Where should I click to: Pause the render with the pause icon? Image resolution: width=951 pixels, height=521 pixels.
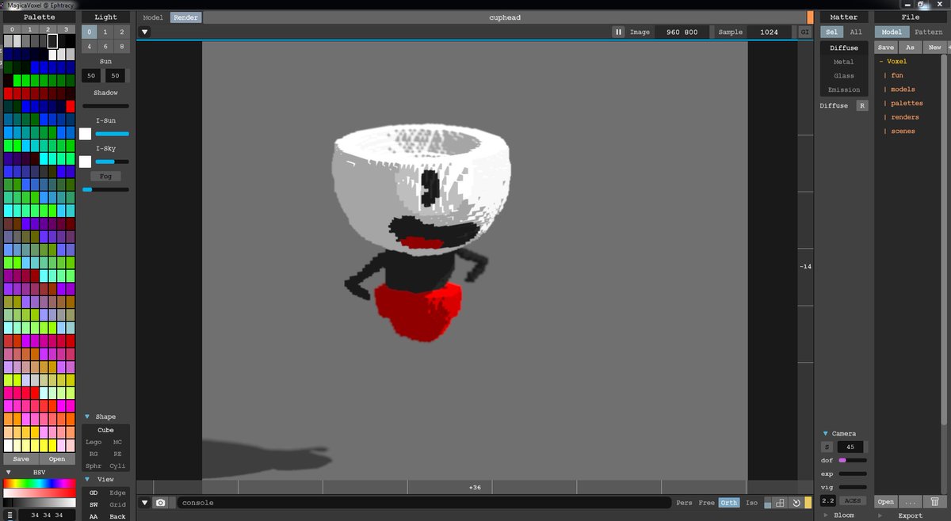(x=618, y=32)
